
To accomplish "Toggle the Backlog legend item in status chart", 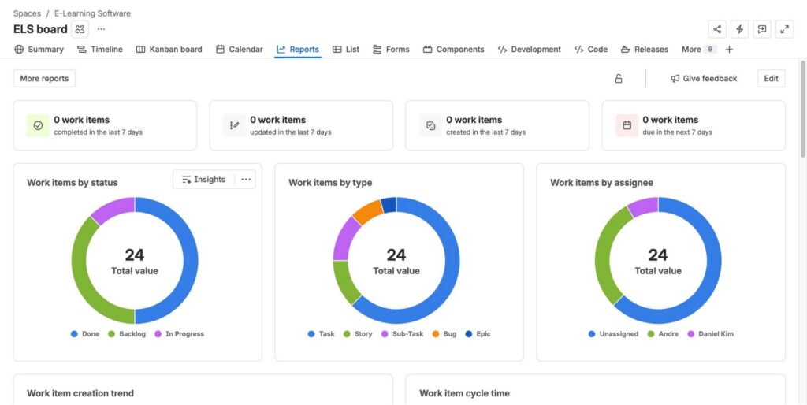I will point(127,334).
